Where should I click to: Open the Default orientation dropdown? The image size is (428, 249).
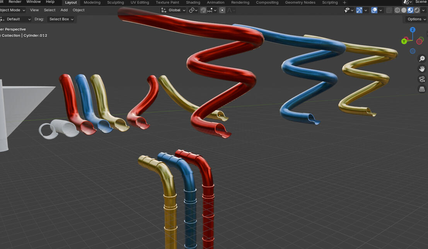16,19
